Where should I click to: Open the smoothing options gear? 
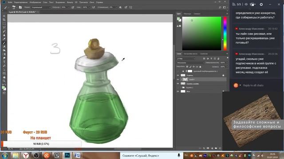120,8
